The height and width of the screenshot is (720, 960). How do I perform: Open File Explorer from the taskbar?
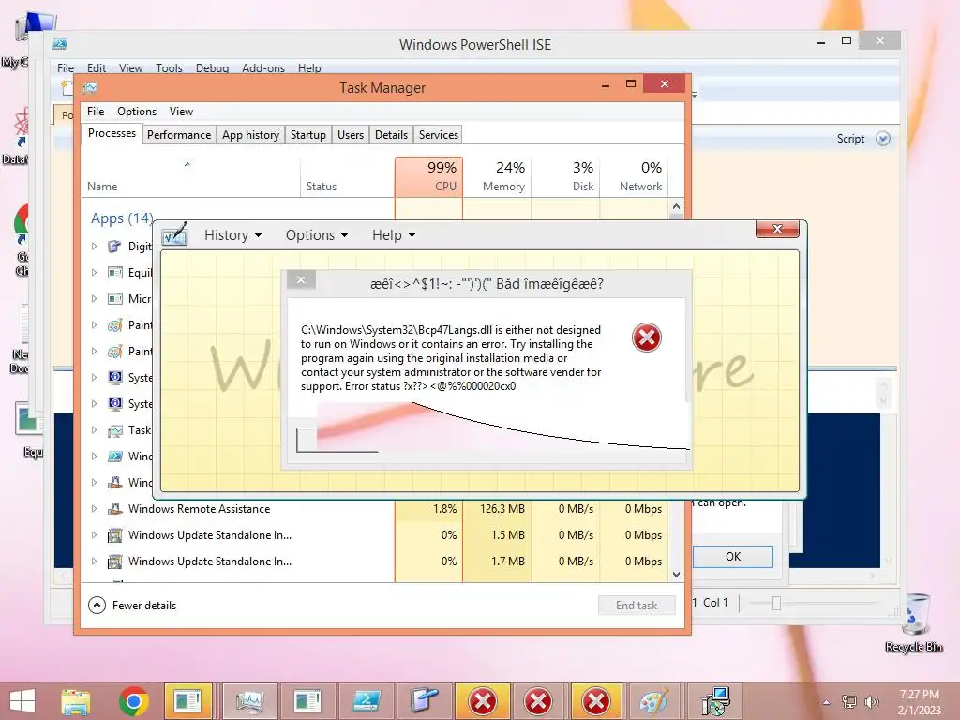point(75,701)
